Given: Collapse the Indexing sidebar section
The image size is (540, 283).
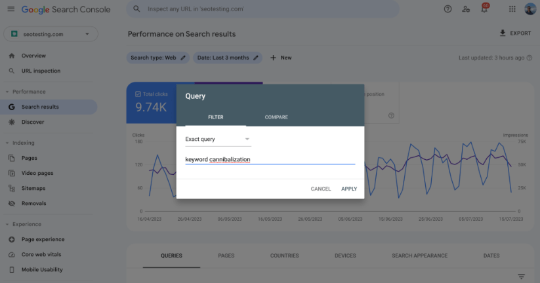Looking at the screenshot, I should pyautogui.click(x=7, y=143).
